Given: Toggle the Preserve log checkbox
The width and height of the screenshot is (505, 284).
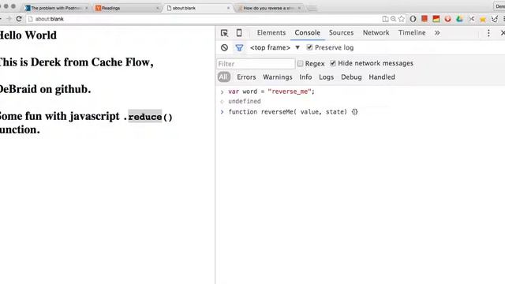Looking at the screenshot, I should 309,47.
